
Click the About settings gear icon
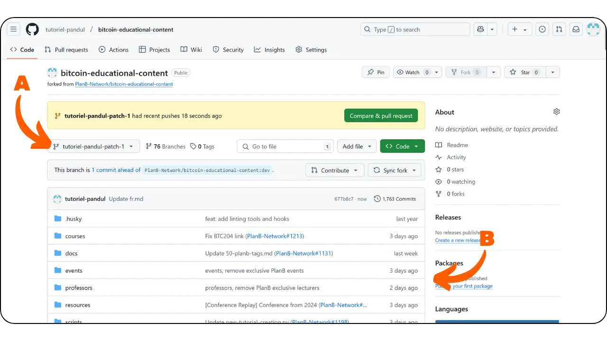[x=556, y=112]
